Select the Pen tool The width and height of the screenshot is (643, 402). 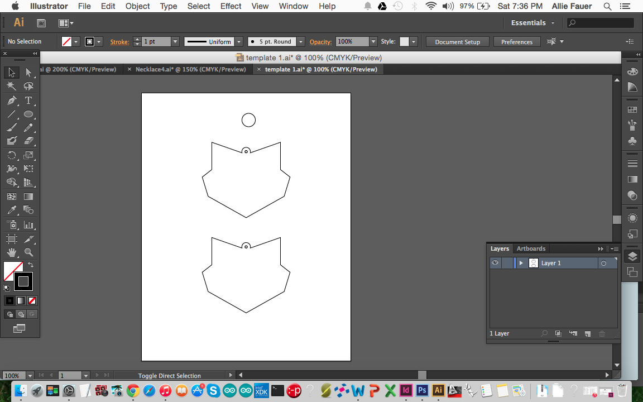(12, 100)
